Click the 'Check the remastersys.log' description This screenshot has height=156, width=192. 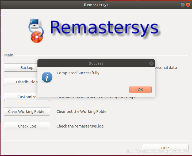pos(80,126)
